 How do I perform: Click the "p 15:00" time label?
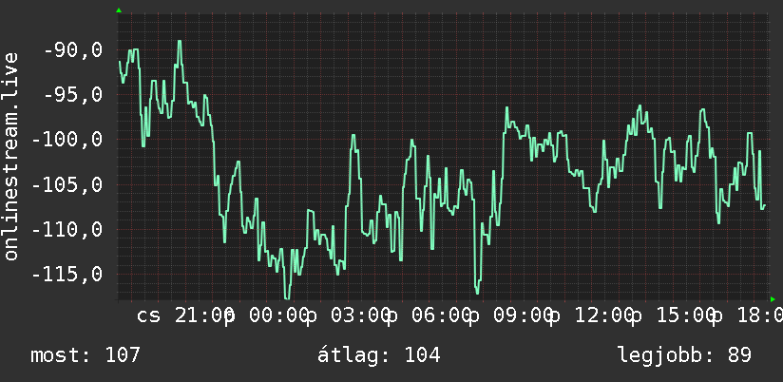[676, 316]
